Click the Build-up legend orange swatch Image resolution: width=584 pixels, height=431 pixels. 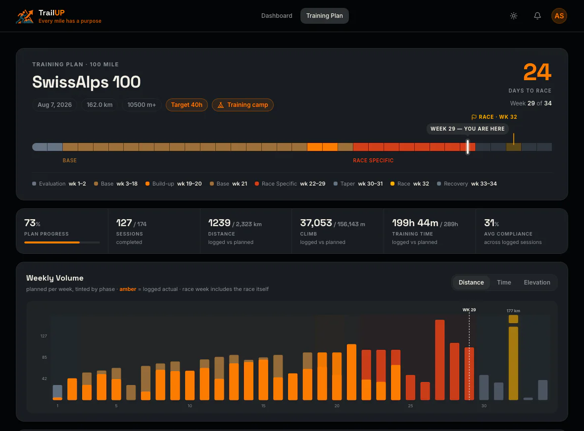coord(147,184)
